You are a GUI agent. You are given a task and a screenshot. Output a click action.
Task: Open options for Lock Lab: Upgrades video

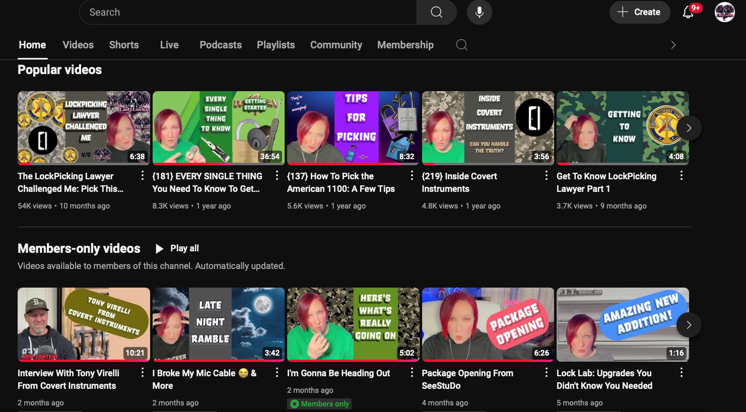pyautogui.click(x=682, y=372)
